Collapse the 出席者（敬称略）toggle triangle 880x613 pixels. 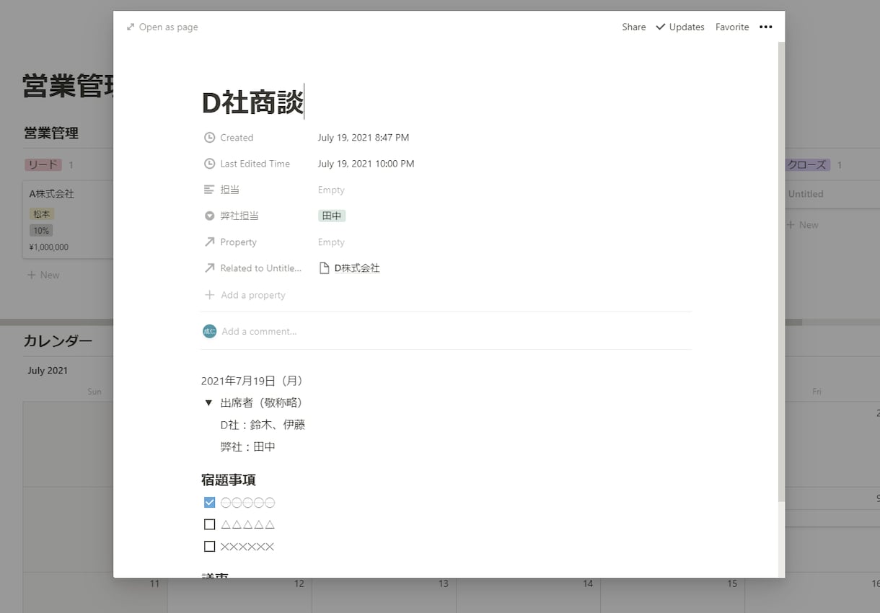(208, 402)
